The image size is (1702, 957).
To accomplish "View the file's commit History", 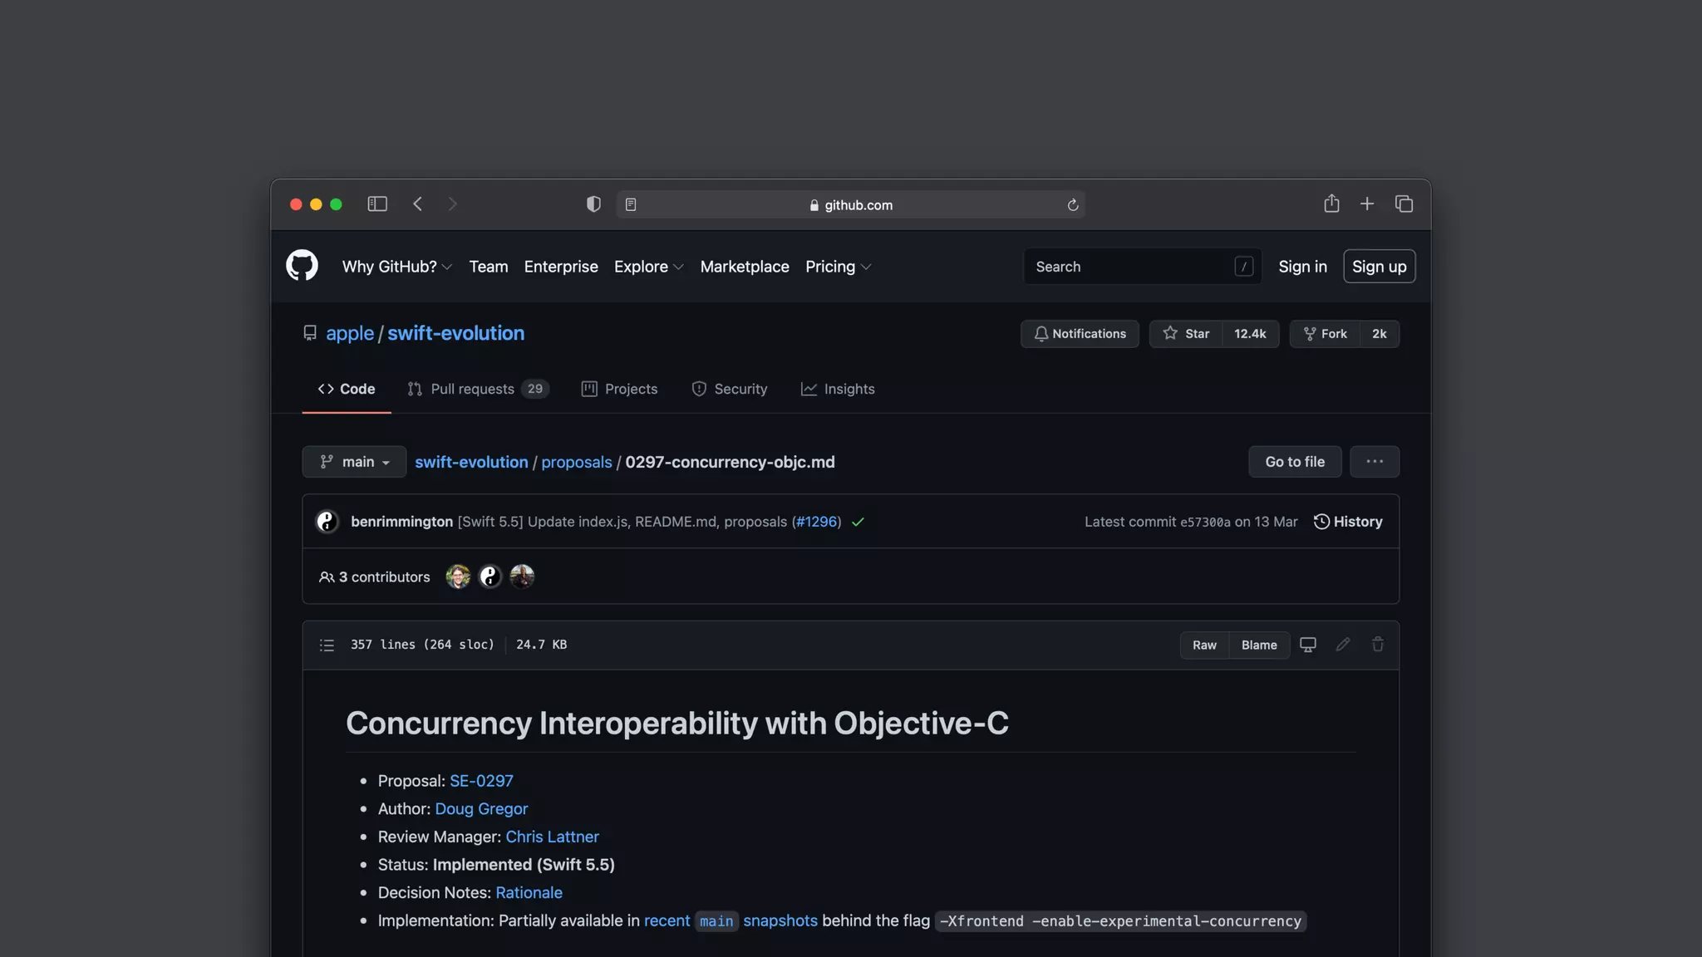I will coord(1348,522).
